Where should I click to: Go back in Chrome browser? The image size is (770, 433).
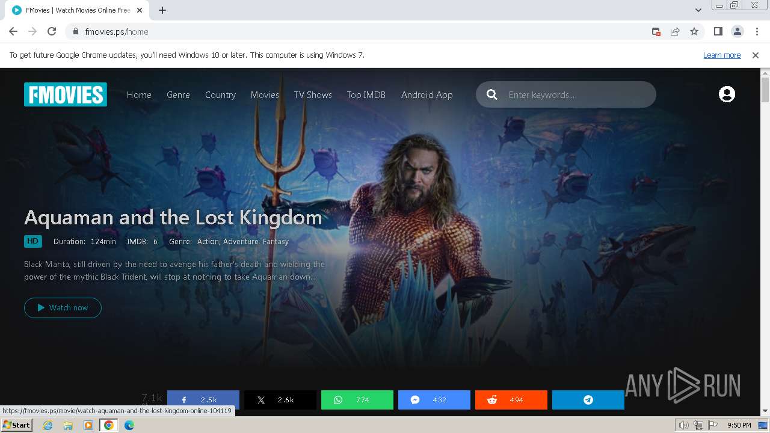[x=13, y=32]
